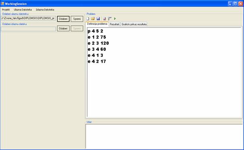
Task: Click the flag-shaped icon in Problem toolbar
Action: (x=110, y=19)
